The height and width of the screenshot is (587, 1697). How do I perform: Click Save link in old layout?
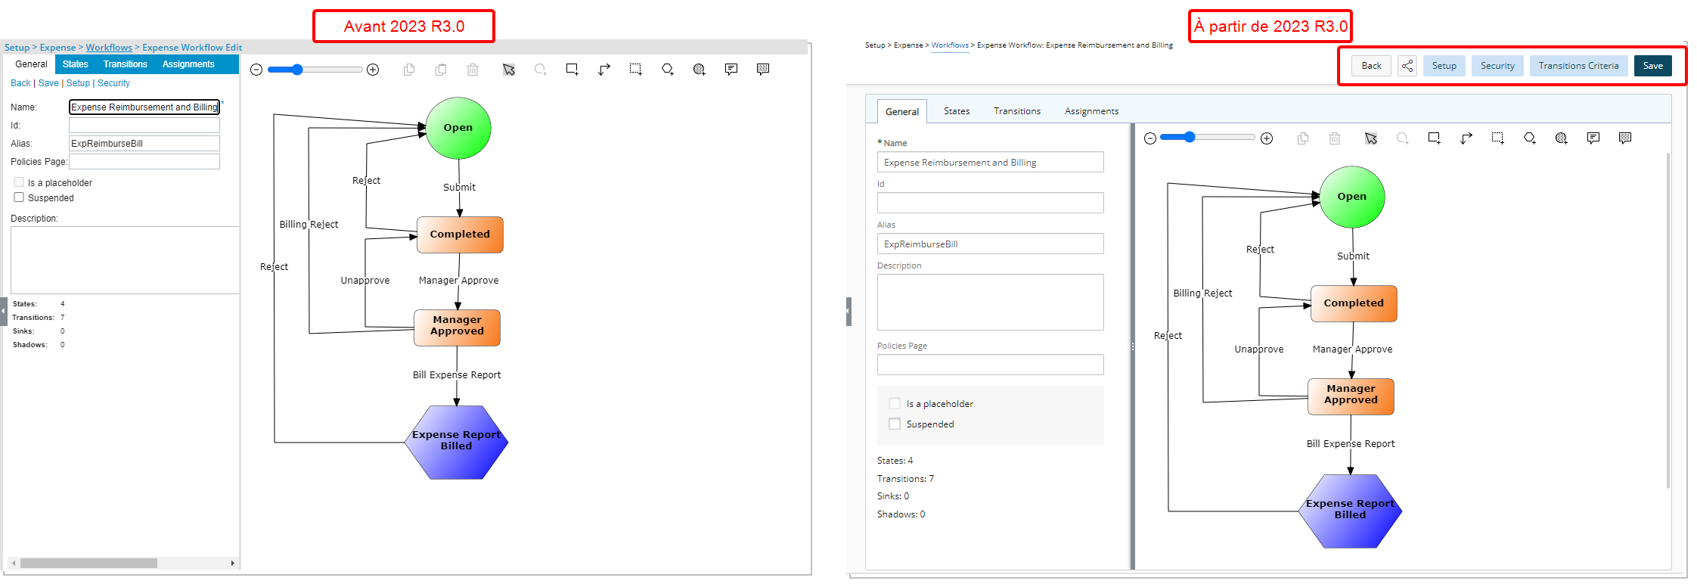(48, 83)
